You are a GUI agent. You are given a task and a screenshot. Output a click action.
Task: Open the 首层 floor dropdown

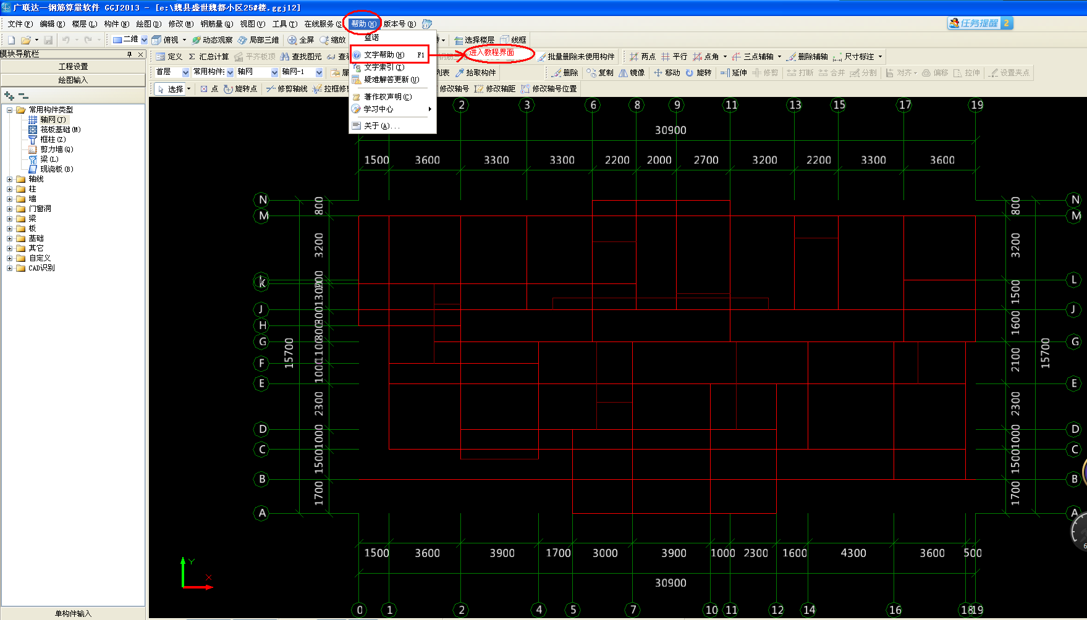click(185, 72)
